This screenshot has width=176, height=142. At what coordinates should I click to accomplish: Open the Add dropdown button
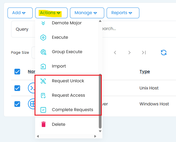[20, 13]
